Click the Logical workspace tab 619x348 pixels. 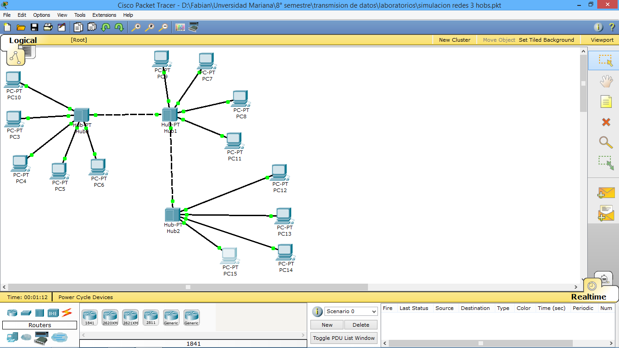coord(23,40)
